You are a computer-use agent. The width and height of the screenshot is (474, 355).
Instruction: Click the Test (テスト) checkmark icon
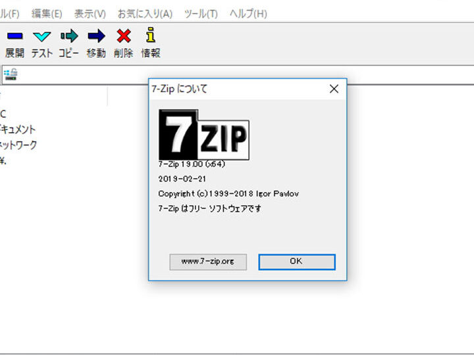[41, 37]
